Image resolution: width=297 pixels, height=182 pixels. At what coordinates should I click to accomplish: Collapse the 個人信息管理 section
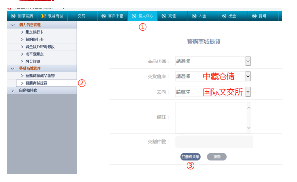tap(13, 25)
